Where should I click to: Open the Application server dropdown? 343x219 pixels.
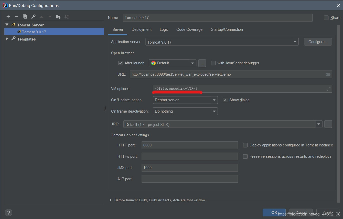coord(222,42)
